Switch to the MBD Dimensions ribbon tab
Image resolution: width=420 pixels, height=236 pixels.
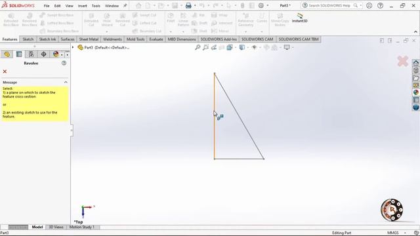pos(182,39)
